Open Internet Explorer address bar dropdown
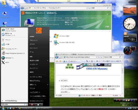138x110 pixels. tap(96, 57)
